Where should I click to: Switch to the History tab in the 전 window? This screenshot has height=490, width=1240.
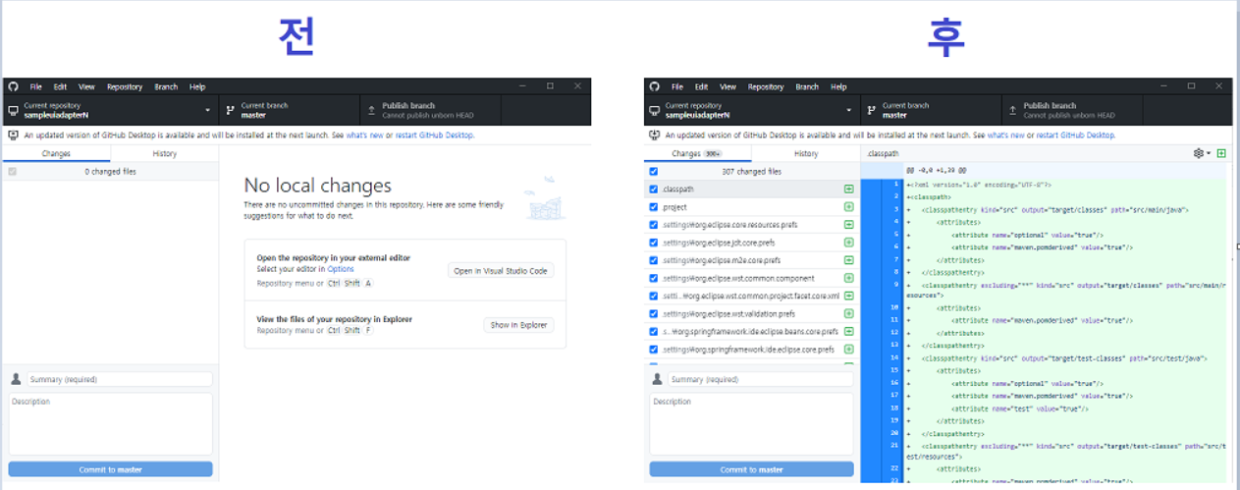click(164, 153)
